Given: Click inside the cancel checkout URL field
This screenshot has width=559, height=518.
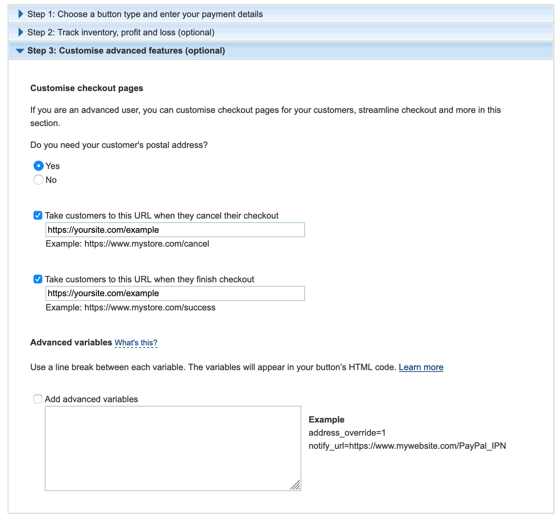Looking at the screenshot, I should coord(175,229).
